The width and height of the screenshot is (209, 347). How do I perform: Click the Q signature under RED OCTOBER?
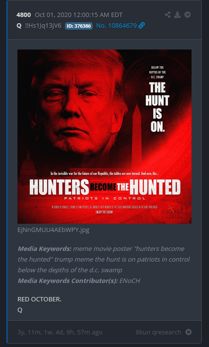[20, 310]
